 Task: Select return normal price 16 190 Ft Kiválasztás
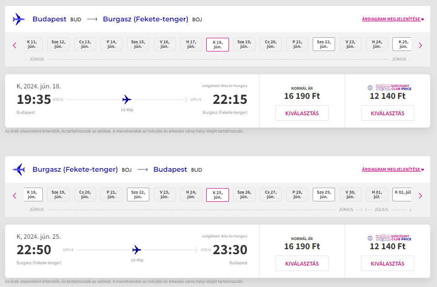[x=302, y=263]
